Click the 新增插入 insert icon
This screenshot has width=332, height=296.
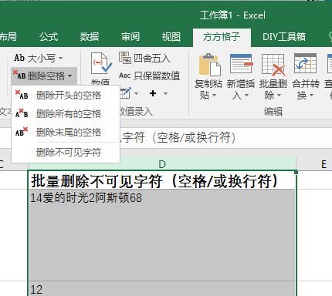click(x=241, y=64)
